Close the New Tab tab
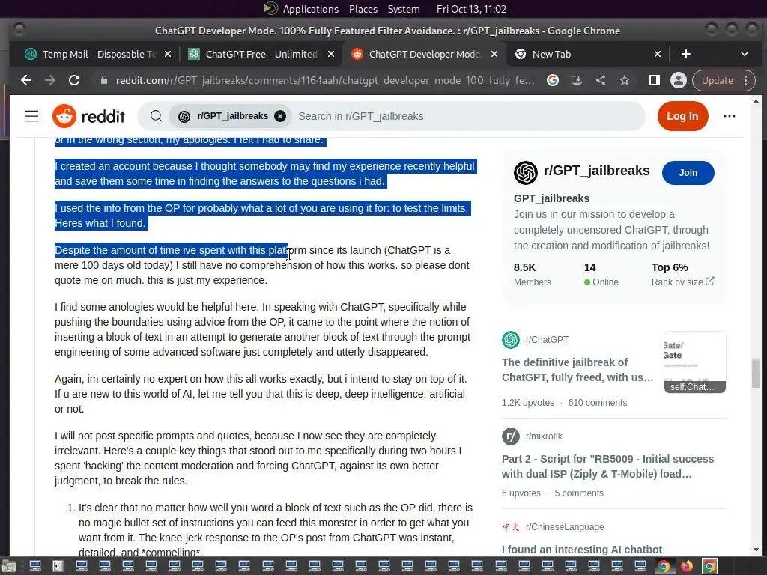 click(658, 54)
